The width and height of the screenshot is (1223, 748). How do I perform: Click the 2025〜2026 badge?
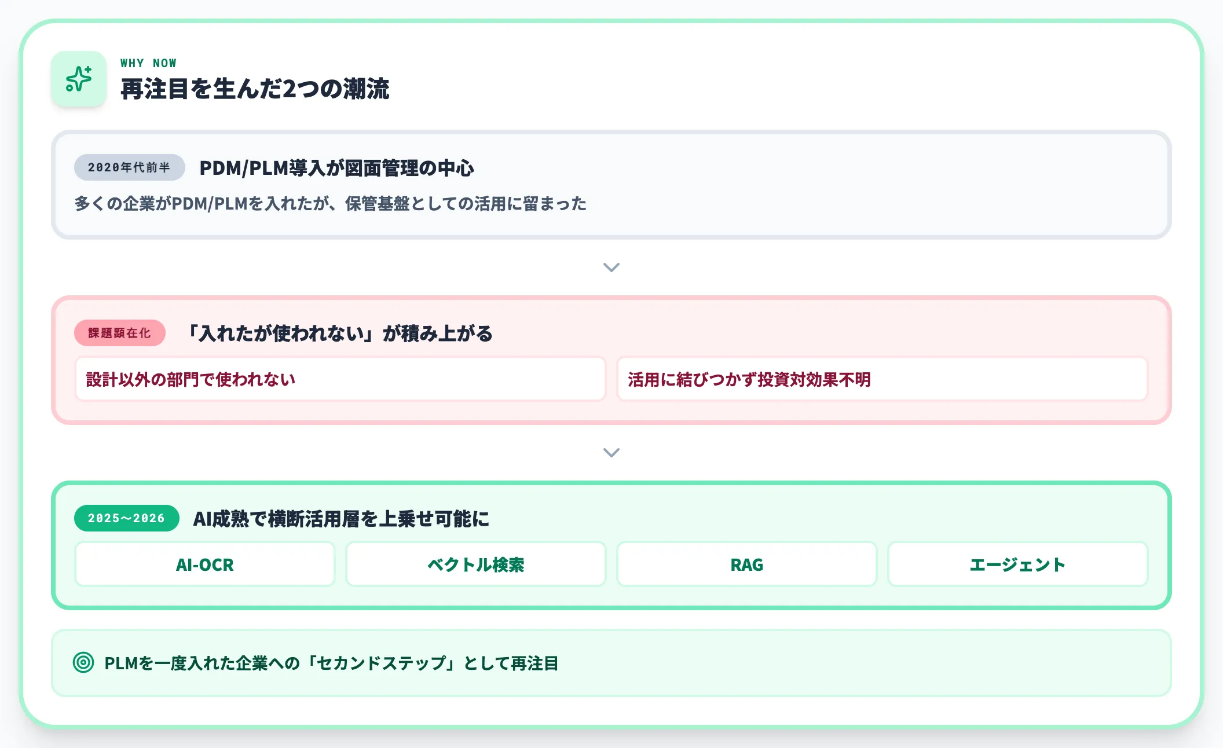tap(126, 519)
